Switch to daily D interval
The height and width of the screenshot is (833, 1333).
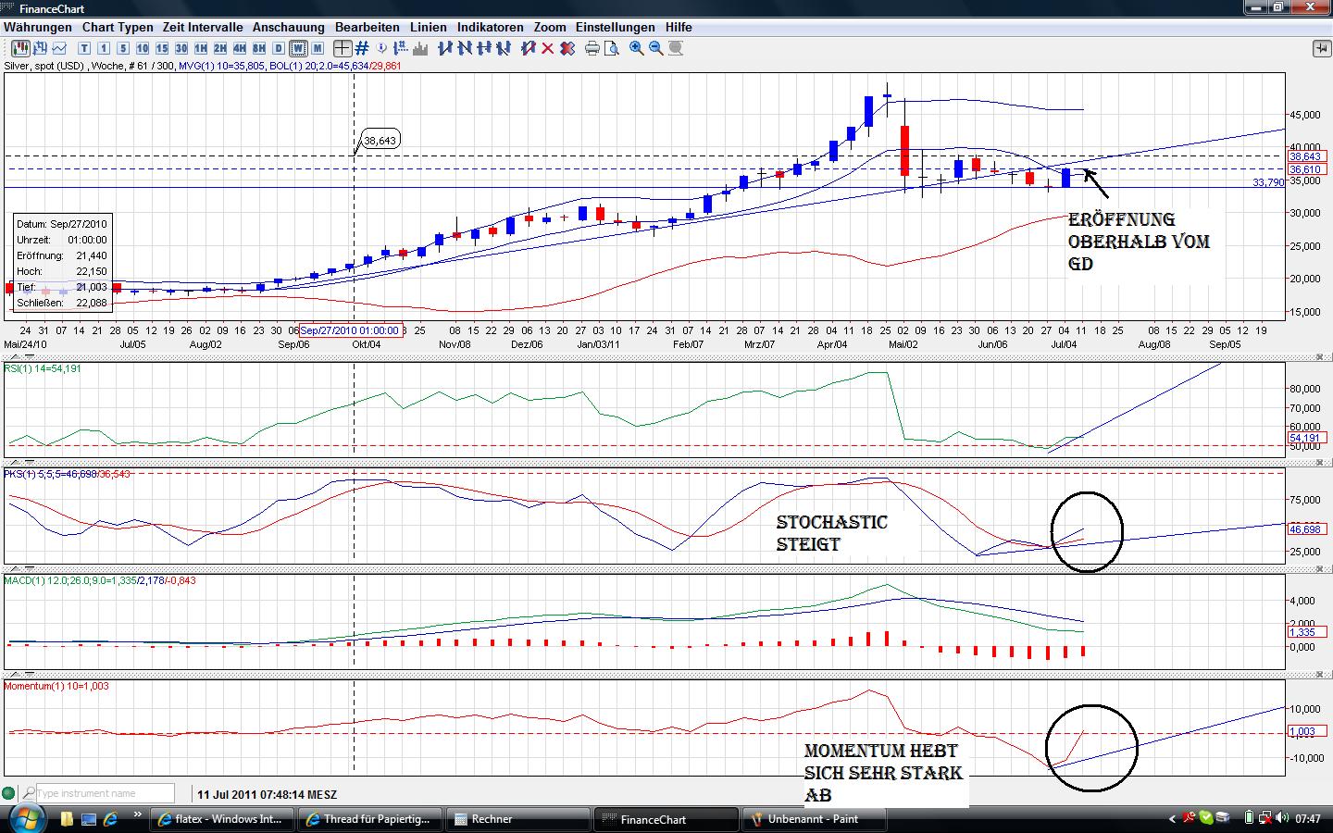(x=279, y=48)
